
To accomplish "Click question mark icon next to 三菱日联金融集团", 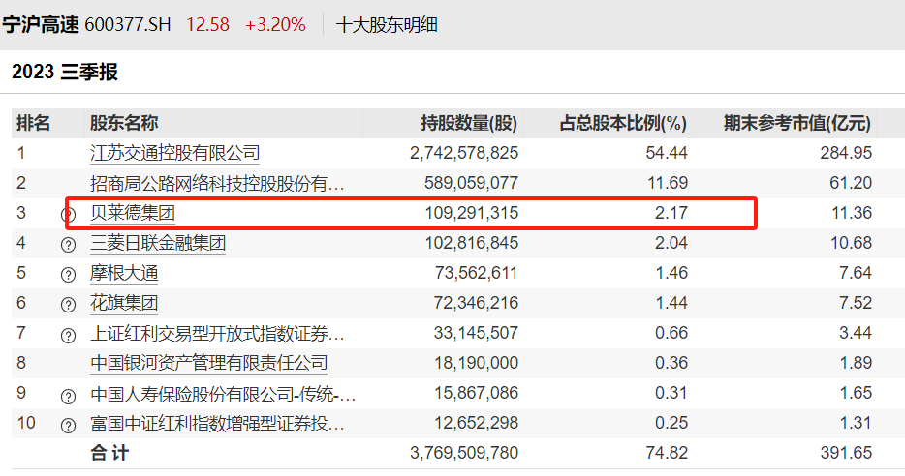I will click(68, 245).
